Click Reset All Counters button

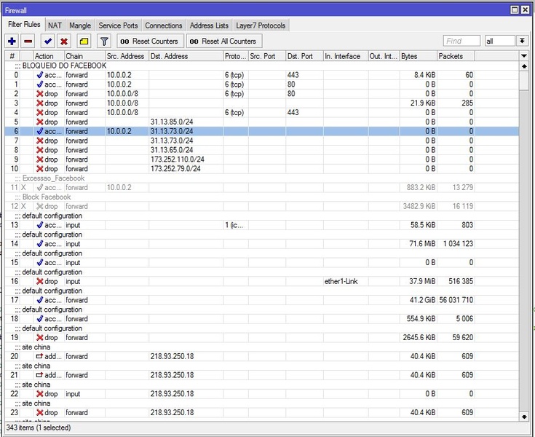[224, 42]
